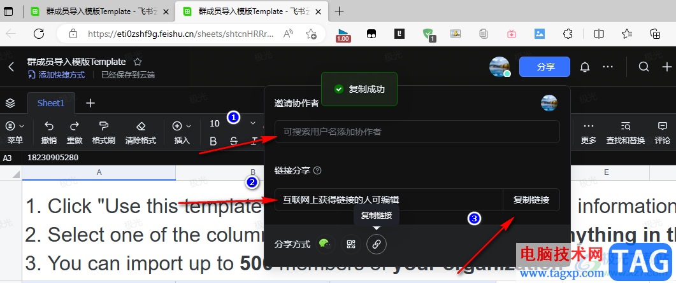Open user avatar in document header
Screen dimensions: 676x283
point(500,67)
